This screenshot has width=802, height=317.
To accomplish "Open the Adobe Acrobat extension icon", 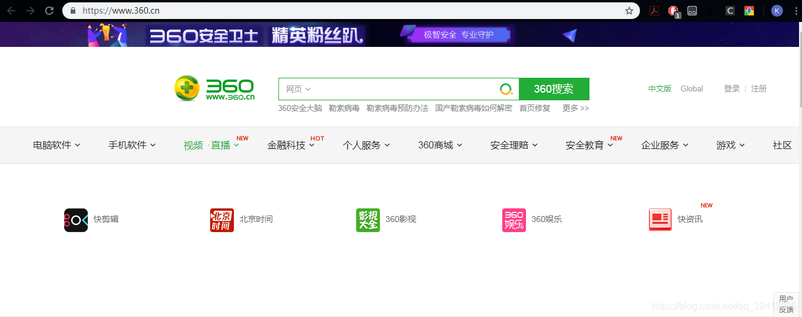I will pyautogui.click(x=654, y=11).
